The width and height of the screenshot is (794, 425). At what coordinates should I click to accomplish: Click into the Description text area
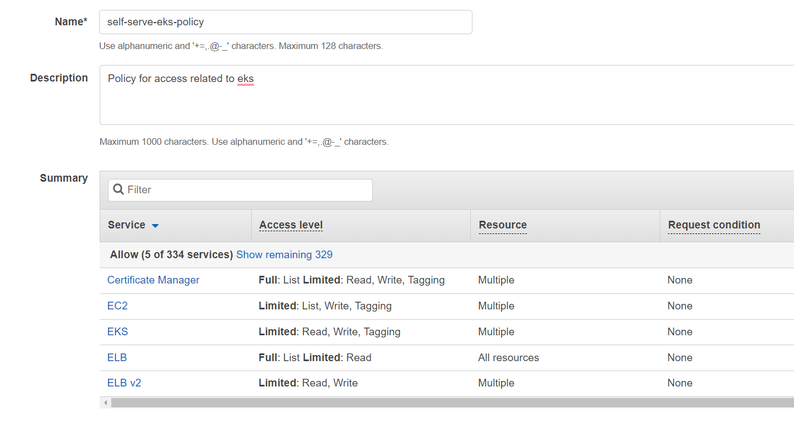pos(447,95)
